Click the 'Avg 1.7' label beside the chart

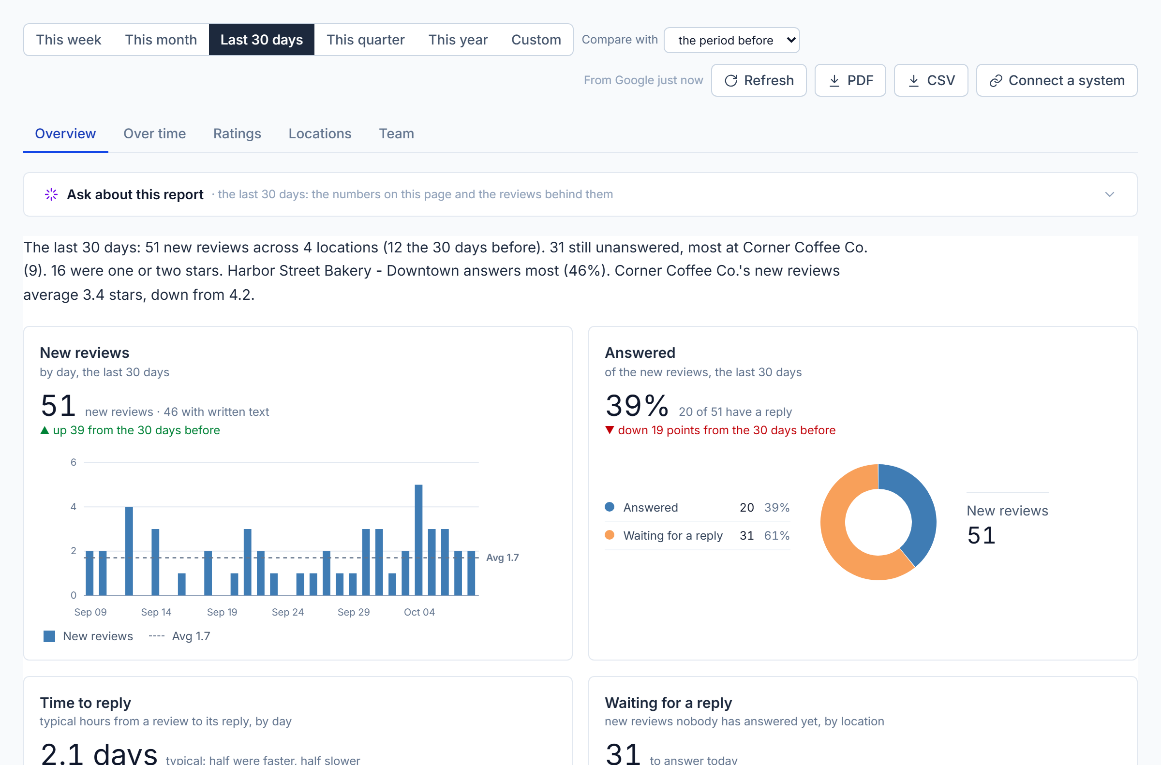(502, 557)
